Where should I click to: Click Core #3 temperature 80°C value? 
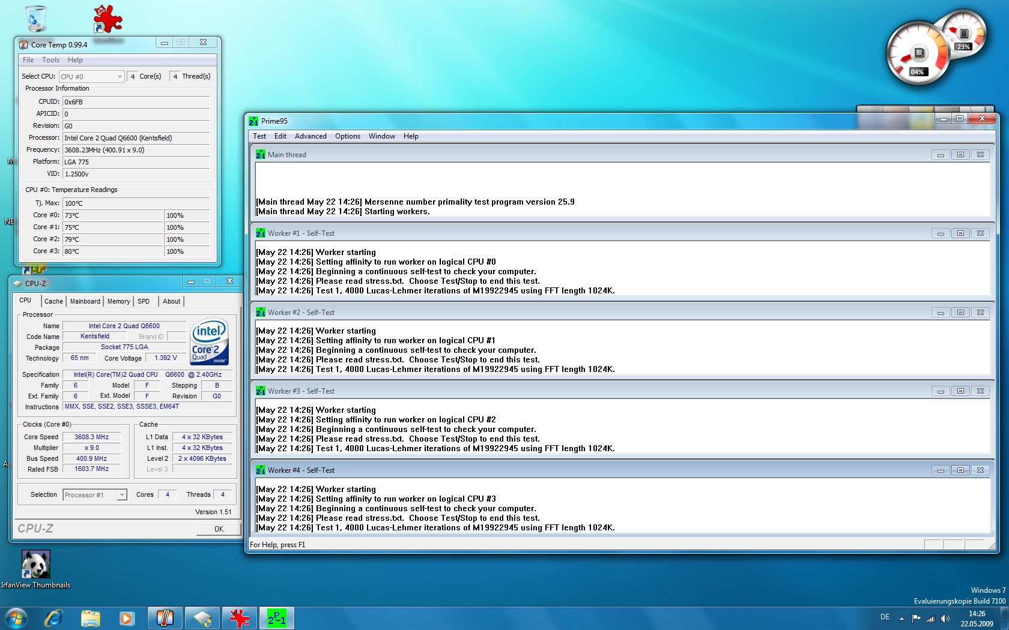[113, 251]
